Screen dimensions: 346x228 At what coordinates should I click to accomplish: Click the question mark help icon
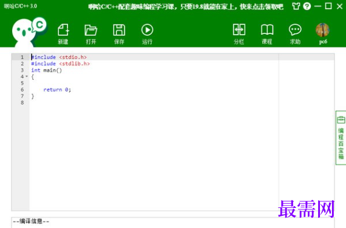[x=307, y=6]
